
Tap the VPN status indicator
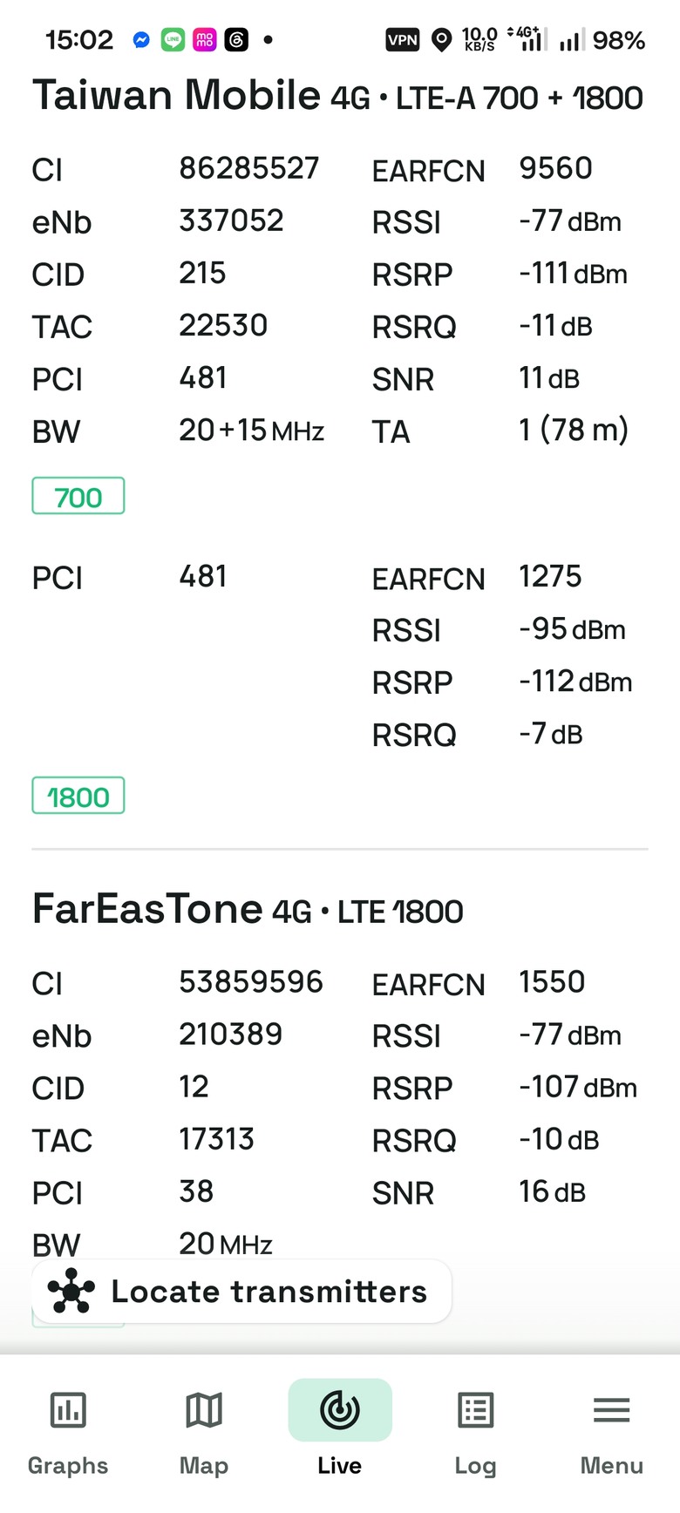pyautogui.click(x=403, y=40)
